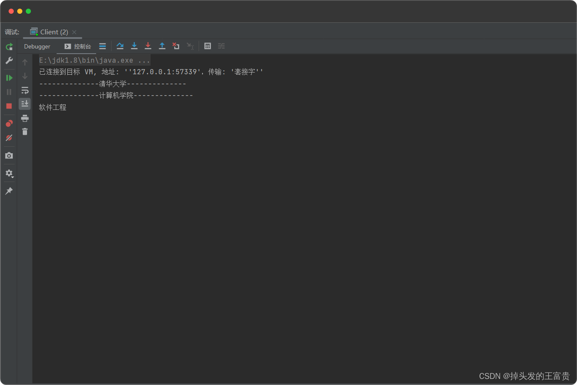Pause the program execution

9,92
